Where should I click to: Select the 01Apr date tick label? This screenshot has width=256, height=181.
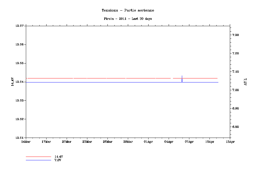pyautogui.click(x=148, y=142)
